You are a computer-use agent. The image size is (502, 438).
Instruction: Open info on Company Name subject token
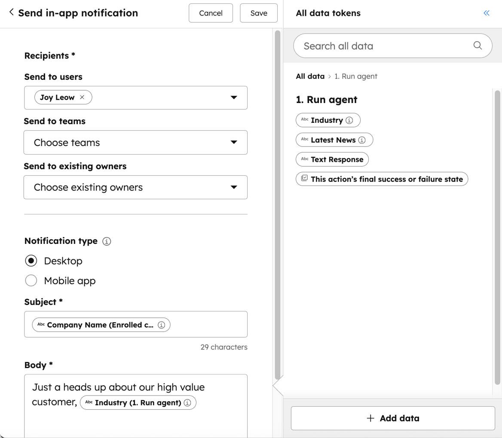[x=161, y=325]
